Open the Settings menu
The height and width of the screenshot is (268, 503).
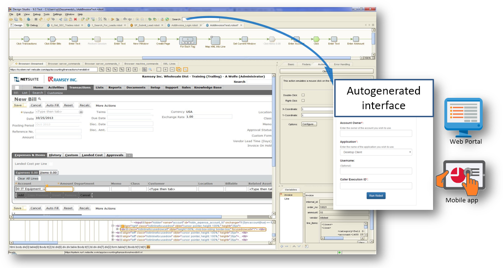[57, 15]
